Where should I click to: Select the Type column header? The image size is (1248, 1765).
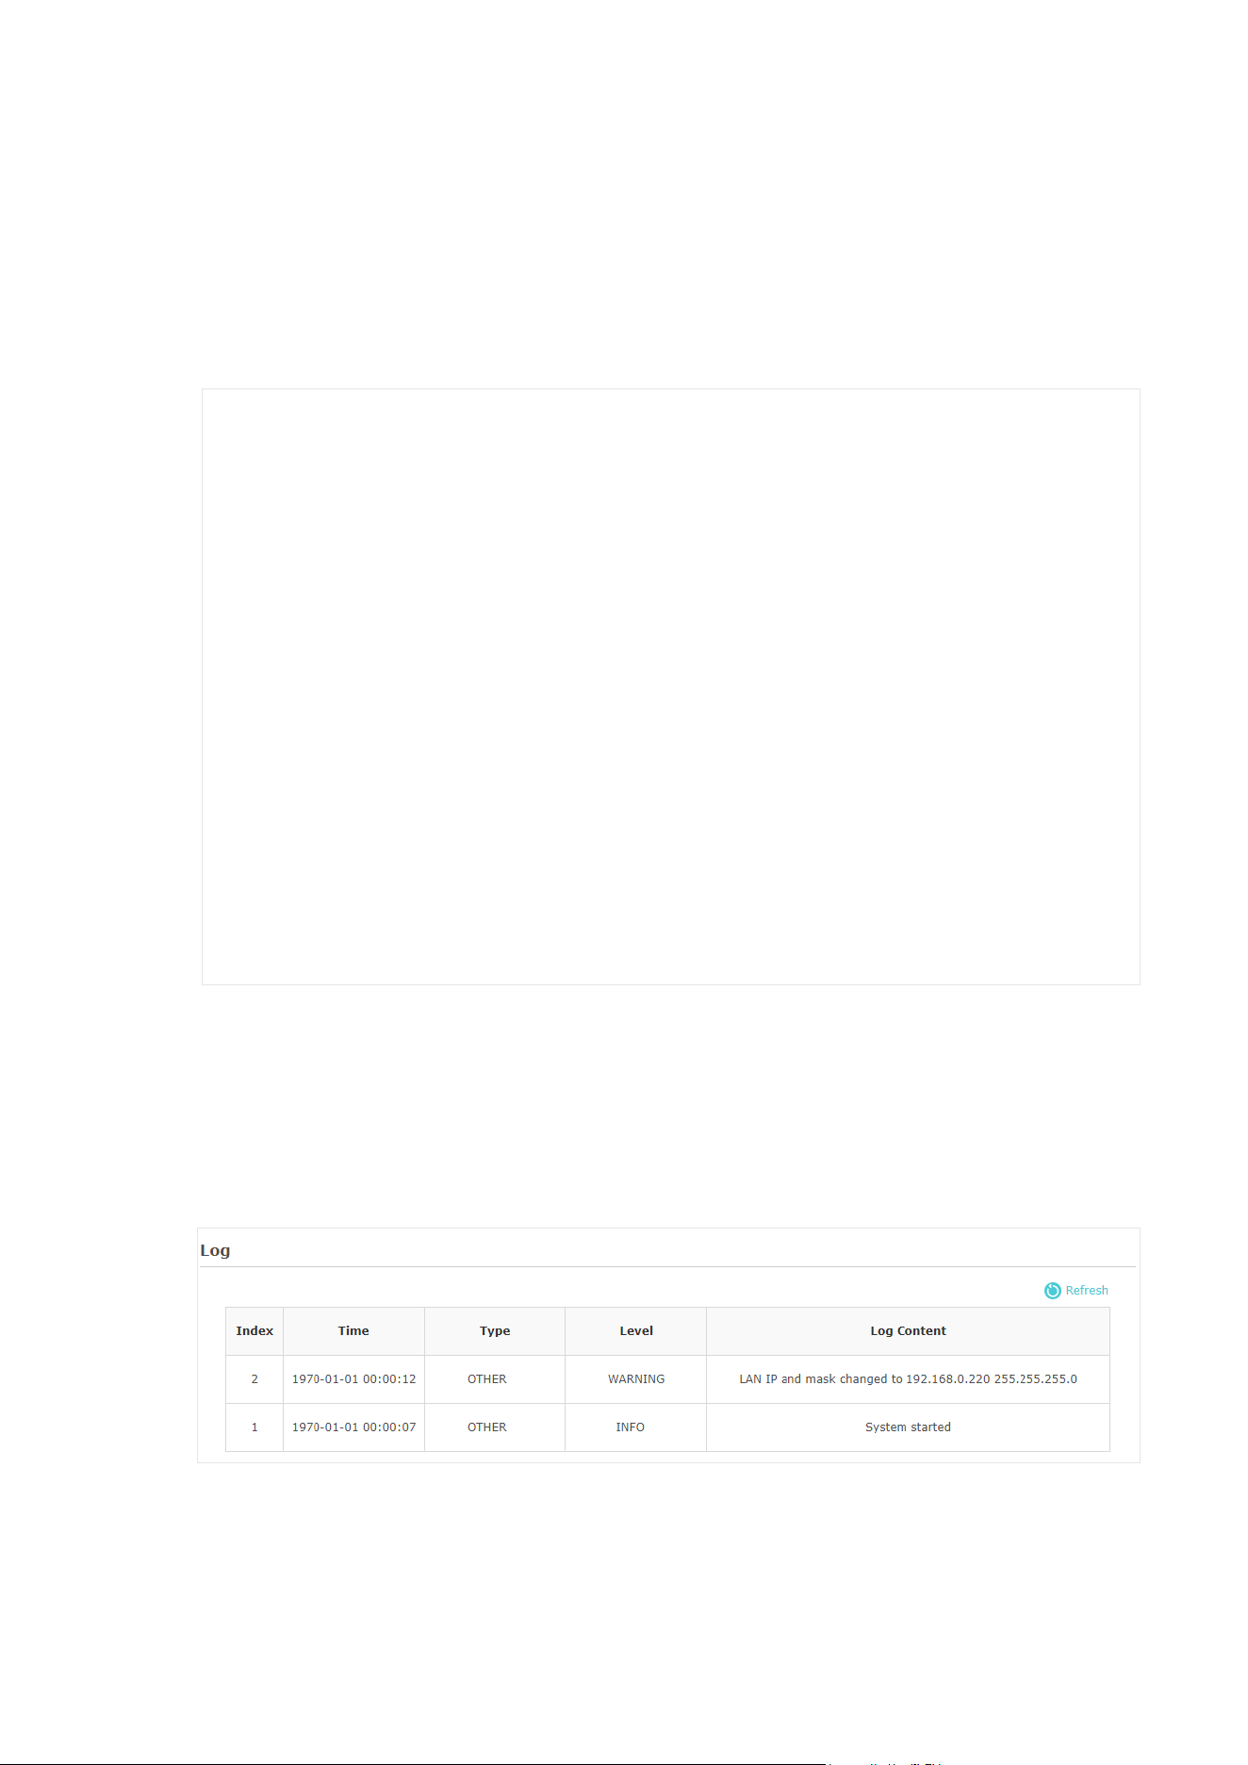(495, 1331)
